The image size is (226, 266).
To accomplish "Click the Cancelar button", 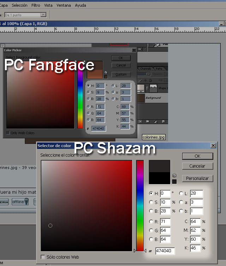I will coord(197,166).
